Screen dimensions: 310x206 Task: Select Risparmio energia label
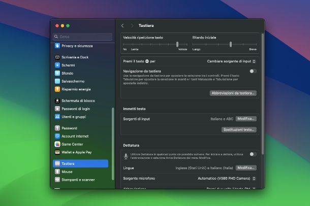click(76, 89)
